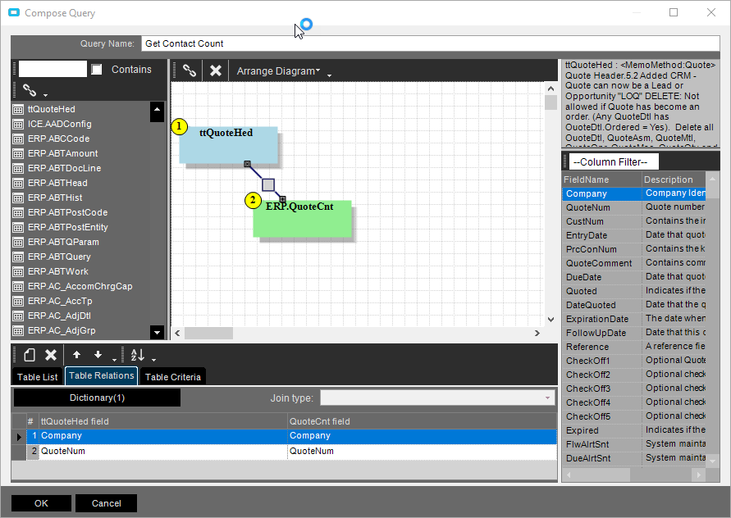
Task: Click the delete X icon in the diagram toolbar
Action: click(x=216, y=70)
